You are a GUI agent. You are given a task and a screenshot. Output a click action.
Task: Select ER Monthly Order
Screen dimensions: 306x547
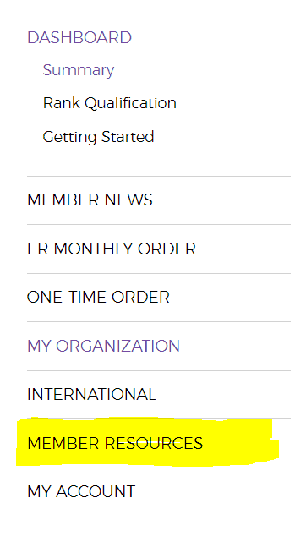click(112, 249)
